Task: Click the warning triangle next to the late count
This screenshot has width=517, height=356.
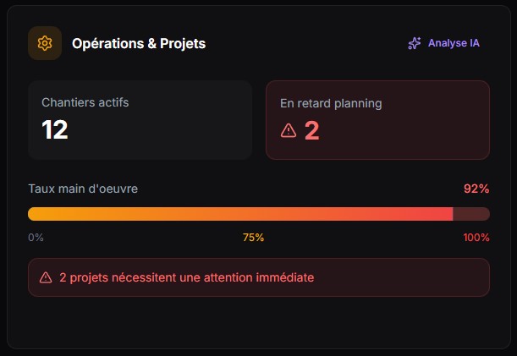Action: coord(289,130)
